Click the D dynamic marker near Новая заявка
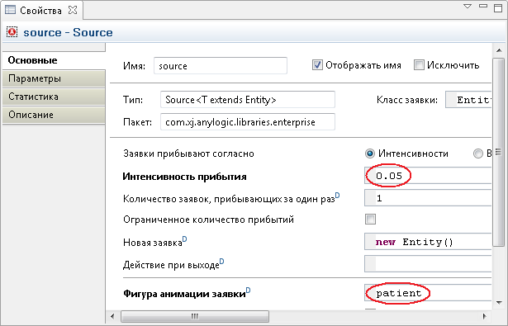The image size is (508, 326). pyautogui.click(x=184, y=239)
